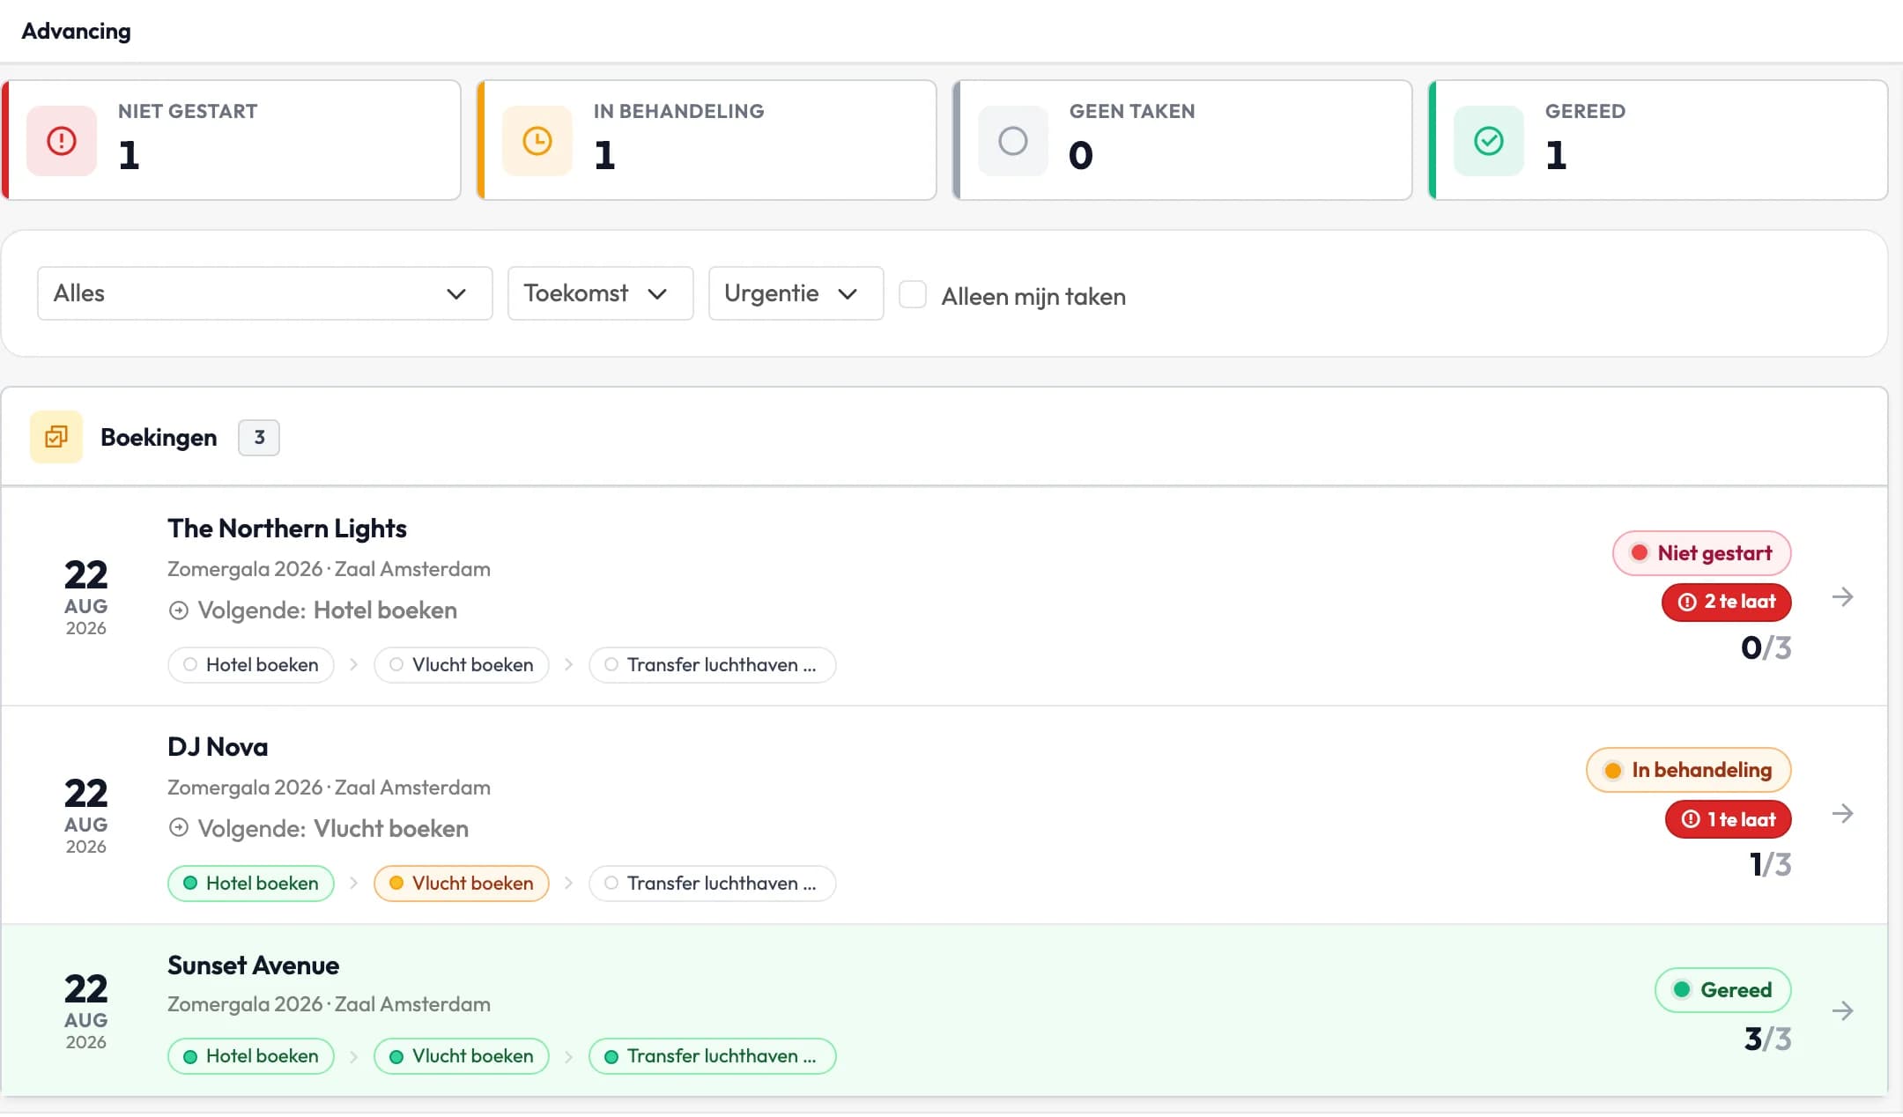Image resolution: width=1903 pixels, height=1117 pixels.
Task: Open the Alles filter dropdown
Action: [265, 293]
